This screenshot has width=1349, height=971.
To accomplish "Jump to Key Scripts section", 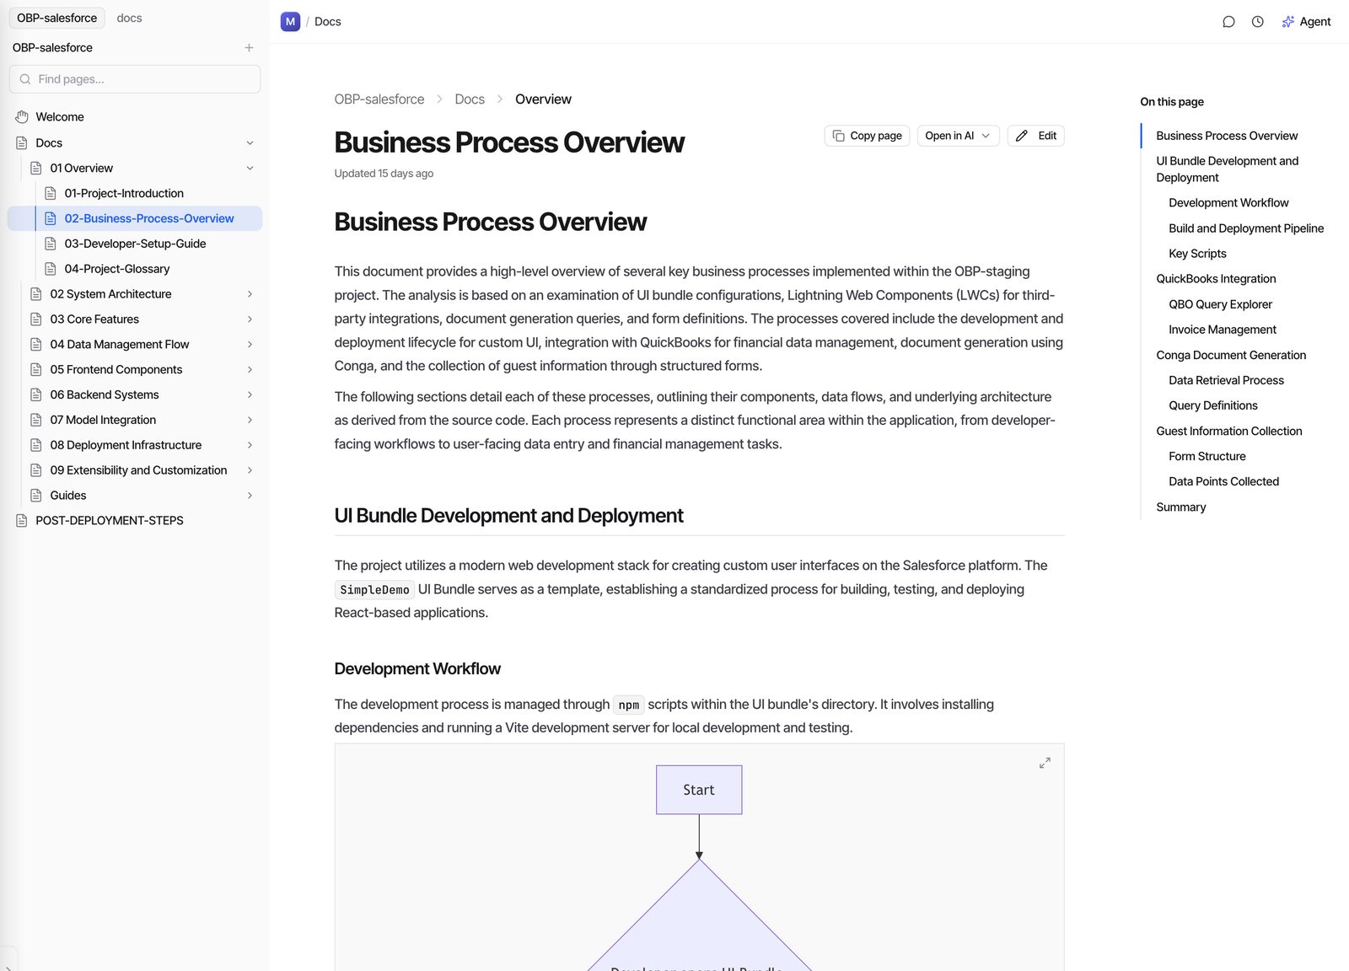I will coord(1197,254).
